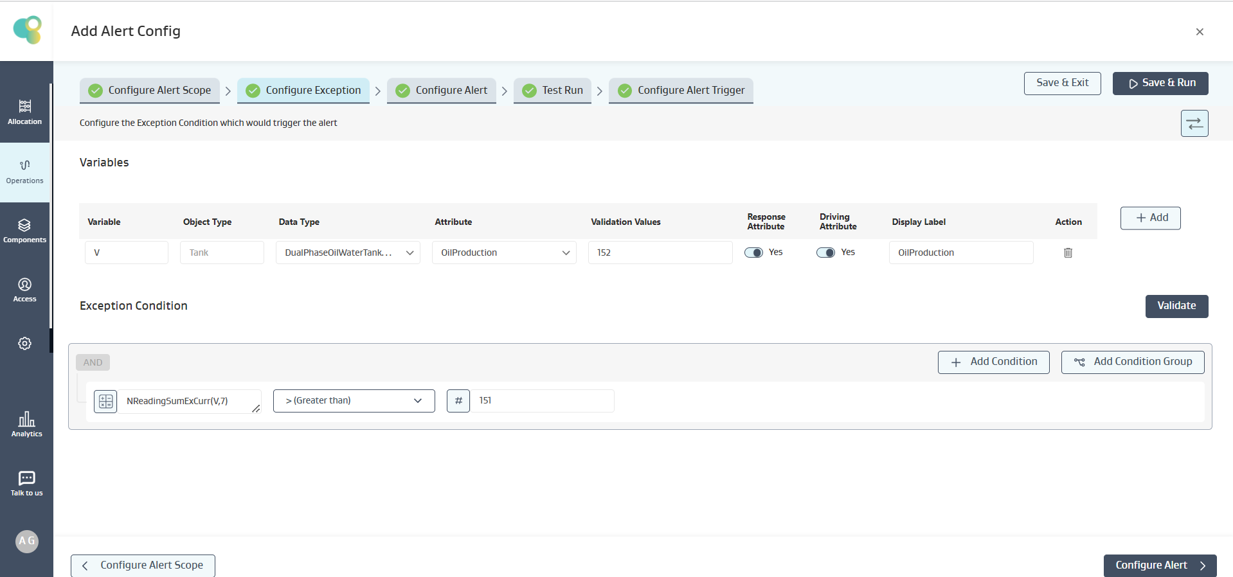
Task: Expand the DualPhaseOilWaterTank data type dropdown
Action: pyautogui.click(x=348, y=253)
